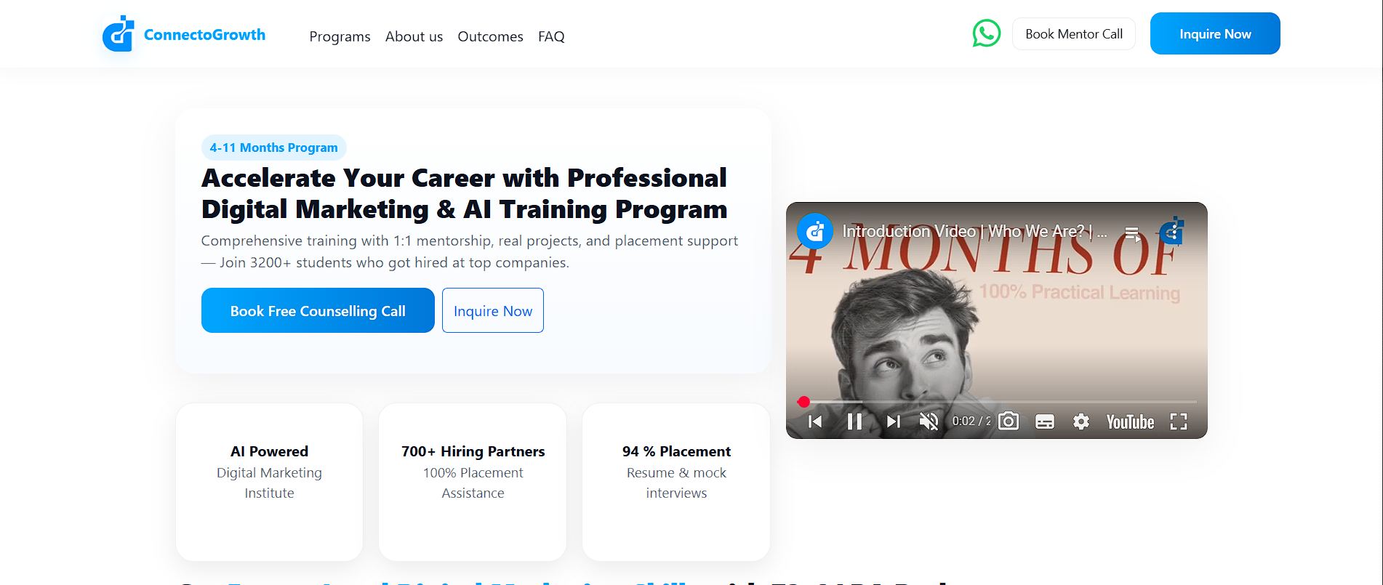Unmute the video with speaker icon
This screenshot has height=585, width=1383.
point(929,421)
